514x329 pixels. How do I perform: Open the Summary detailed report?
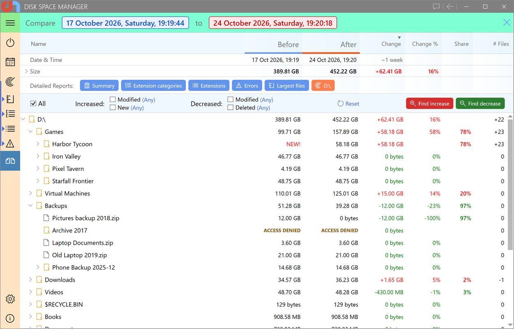pyautogui.click(x=99, y=86)
